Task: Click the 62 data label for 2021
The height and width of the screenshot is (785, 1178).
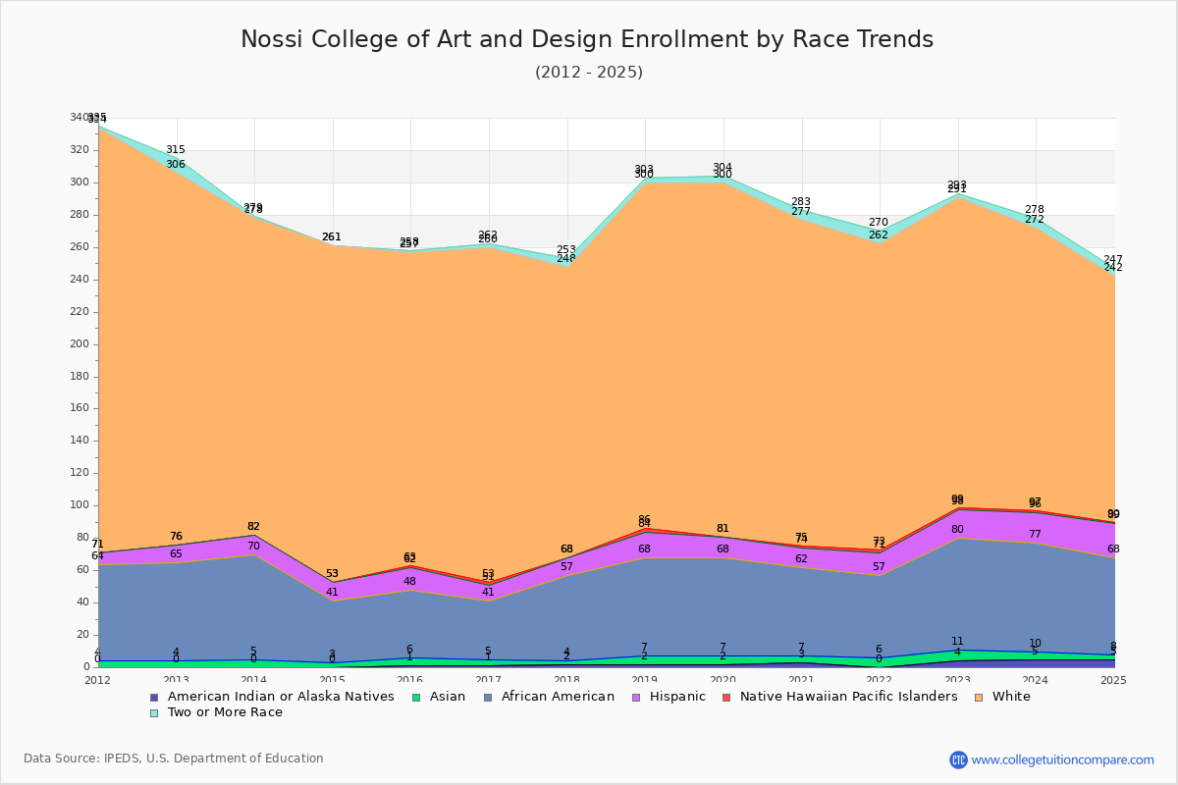Action: tap(801, 559)
